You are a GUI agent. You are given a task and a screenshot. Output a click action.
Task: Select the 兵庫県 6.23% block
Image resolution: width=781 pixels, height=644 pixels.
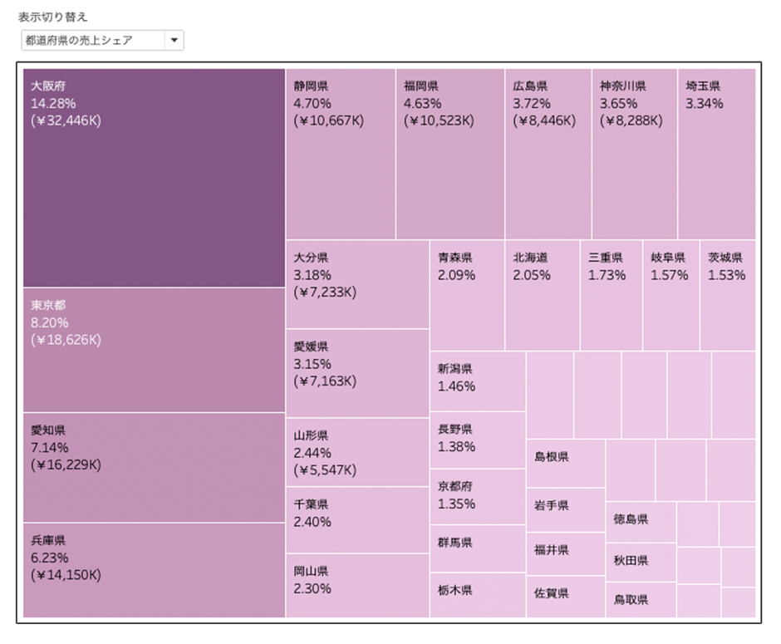pyautogui.click(x=154, y=570)
